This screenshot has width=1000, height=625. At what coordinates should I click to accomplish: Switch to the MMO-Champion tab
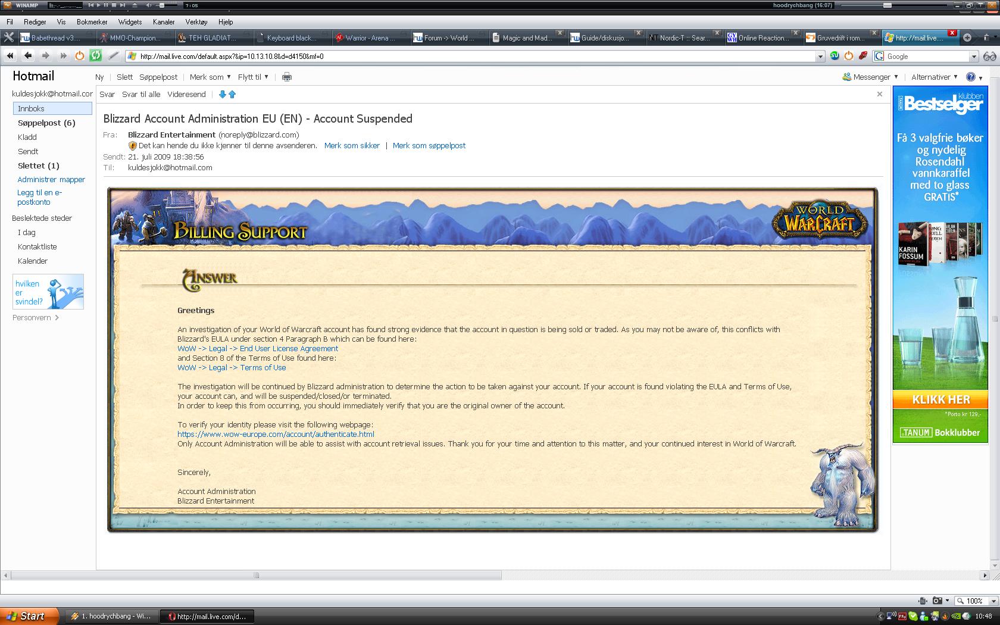pos(135,37)
